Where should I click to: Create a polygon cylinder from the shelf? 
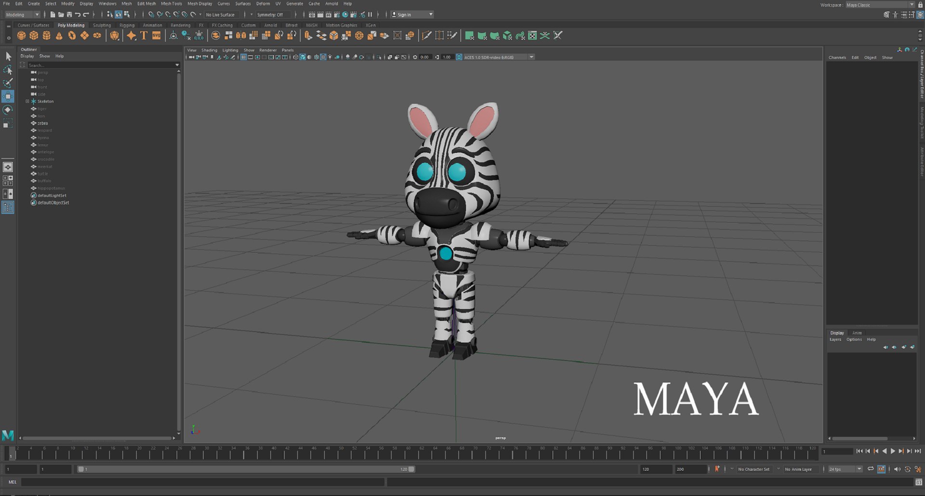coord(46,36)
